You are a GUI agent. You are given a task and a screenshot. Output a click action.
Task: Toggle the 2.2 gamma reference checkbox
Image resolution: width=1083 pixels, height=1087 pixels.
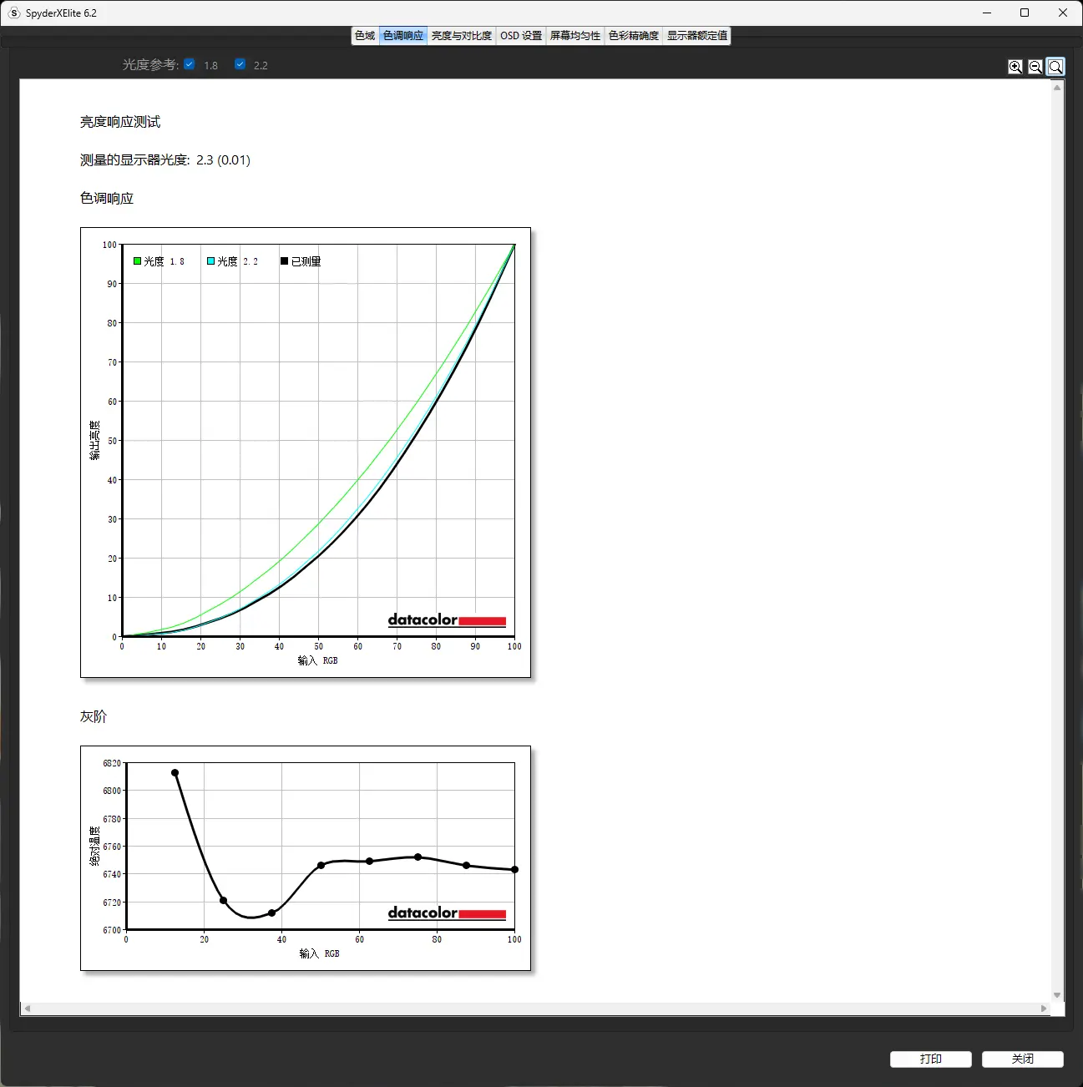click(240, 64)
